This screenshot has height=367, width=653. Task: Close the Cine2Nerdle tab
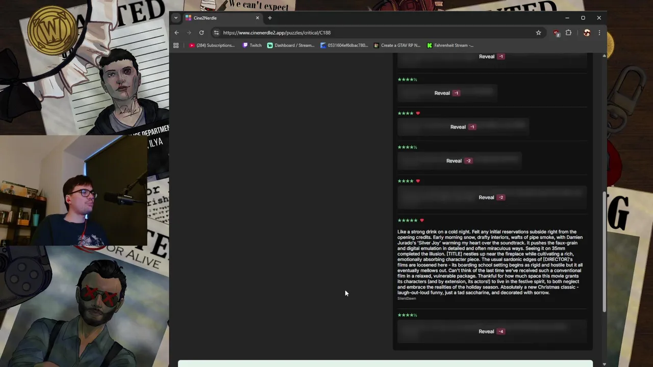257,18
